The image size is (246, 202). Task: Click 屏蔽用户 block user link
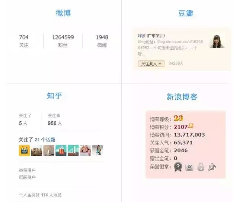coord(27,177)
